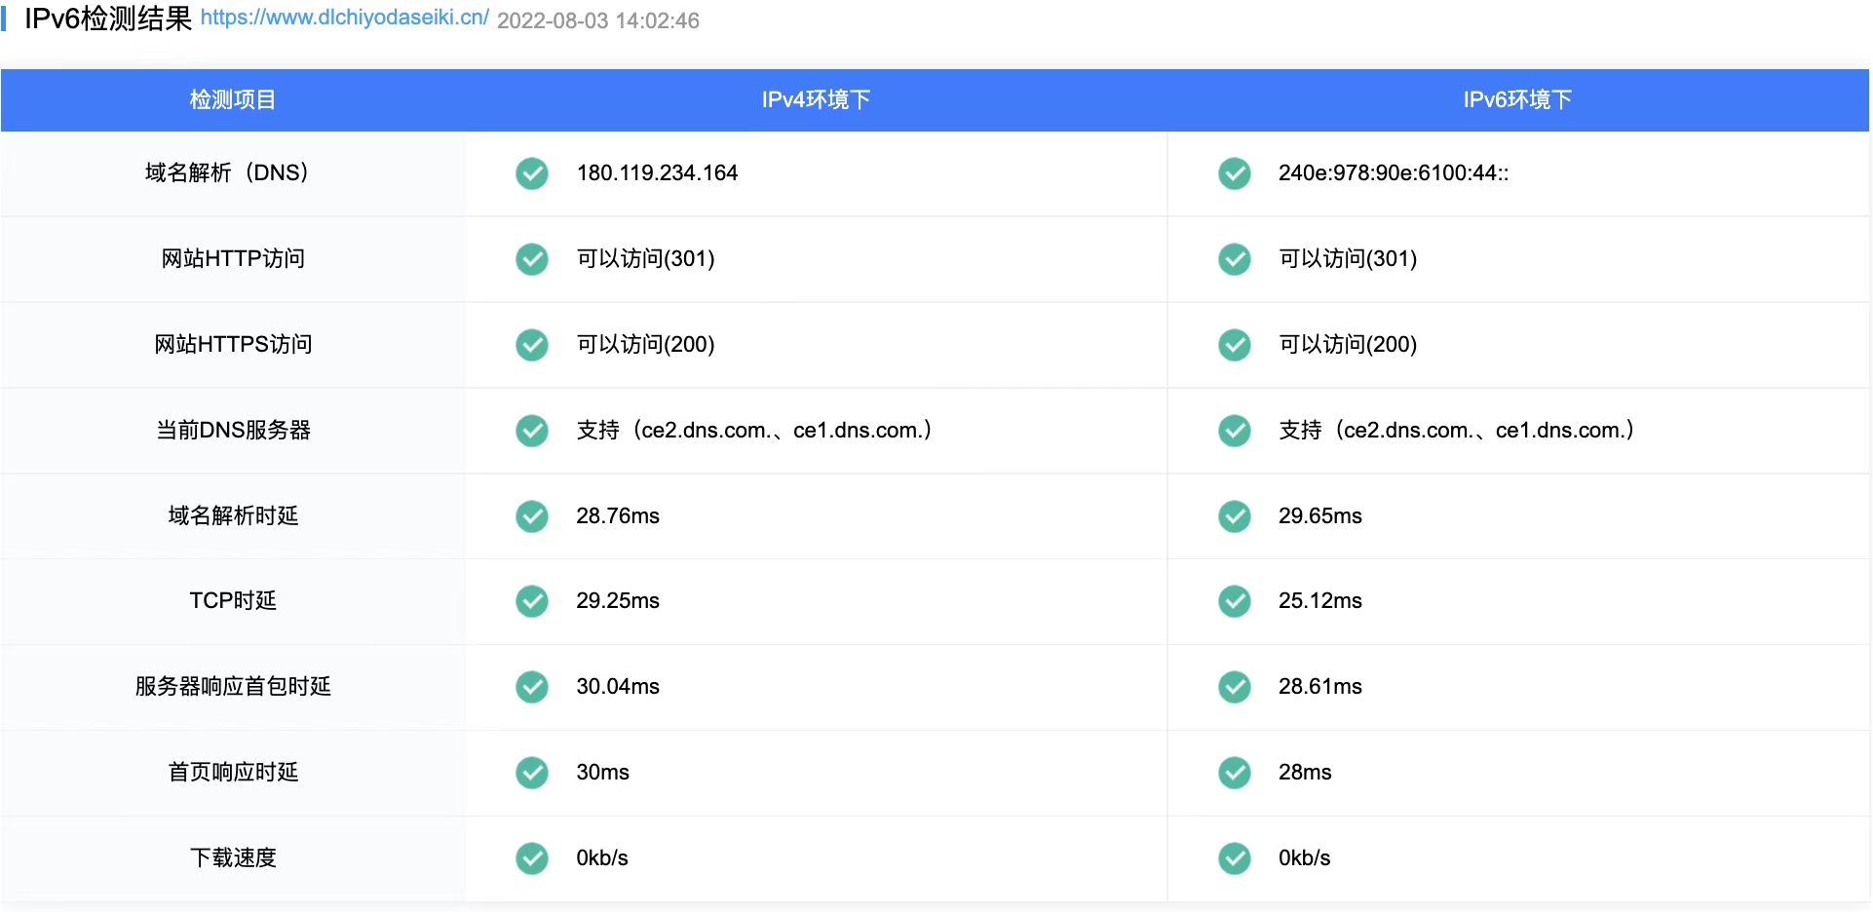
Task: Click the IPv6检测结果 page title
Action: (108, 19)
